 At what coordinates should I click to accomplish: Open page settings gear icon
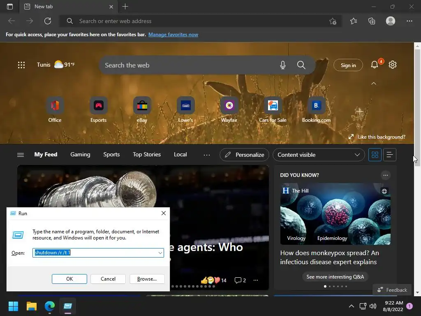click(393, 65)
